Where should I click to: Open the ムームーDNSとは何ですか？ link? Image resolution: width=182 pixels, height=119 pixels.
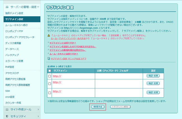coord(64,53)
